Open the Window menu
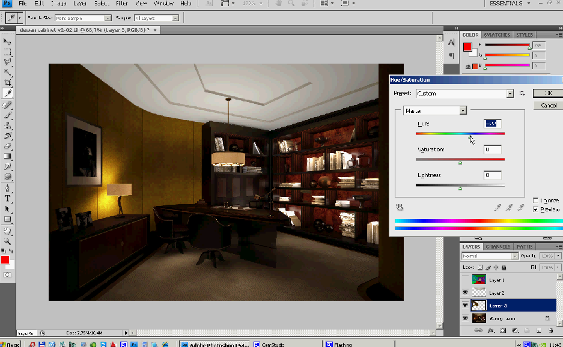563x347 pixels. (x=163, y=3)
